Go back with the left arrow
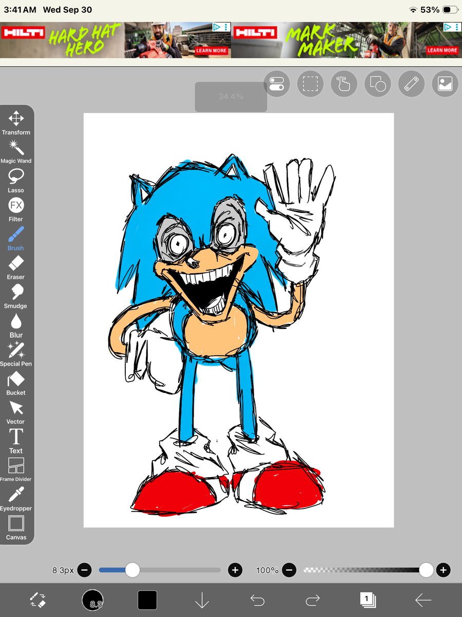 coord(423,600)
